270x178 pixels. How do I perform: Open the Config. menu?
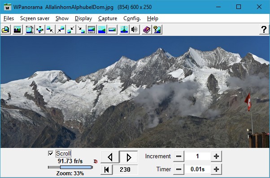click(x=132, y=18)
